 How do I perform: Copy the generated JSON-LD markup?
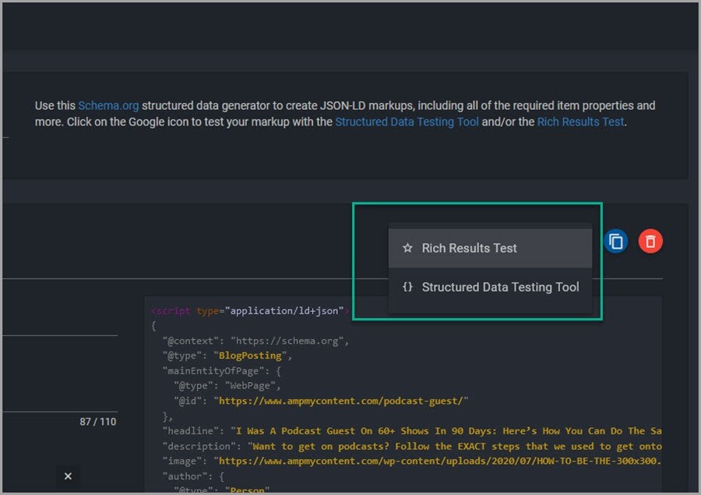[x=615, y=242]
